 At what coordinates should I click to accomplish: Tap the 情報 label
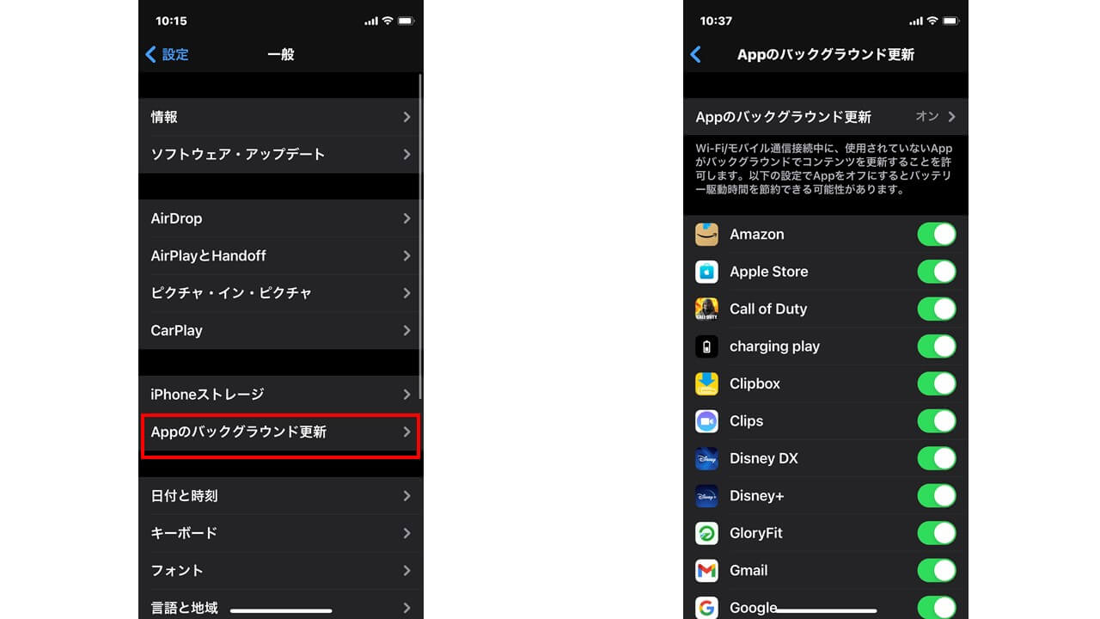[164, 117]
